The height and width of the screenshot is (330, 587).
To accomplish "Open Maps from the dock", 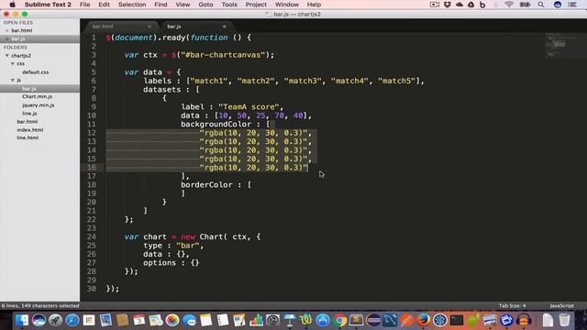I will pyautogui.click(x=156, y=320).
